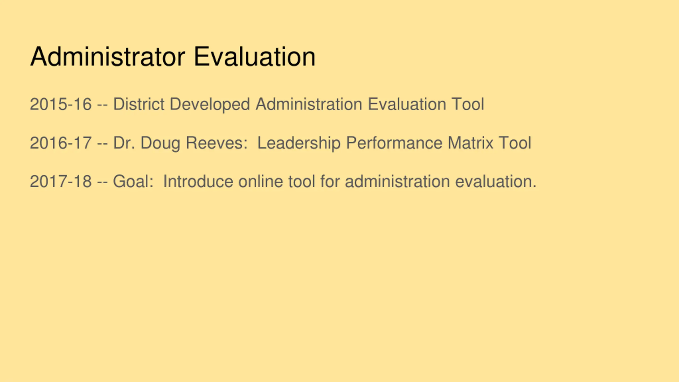Click the word Goal: in third line

point(133,181)
